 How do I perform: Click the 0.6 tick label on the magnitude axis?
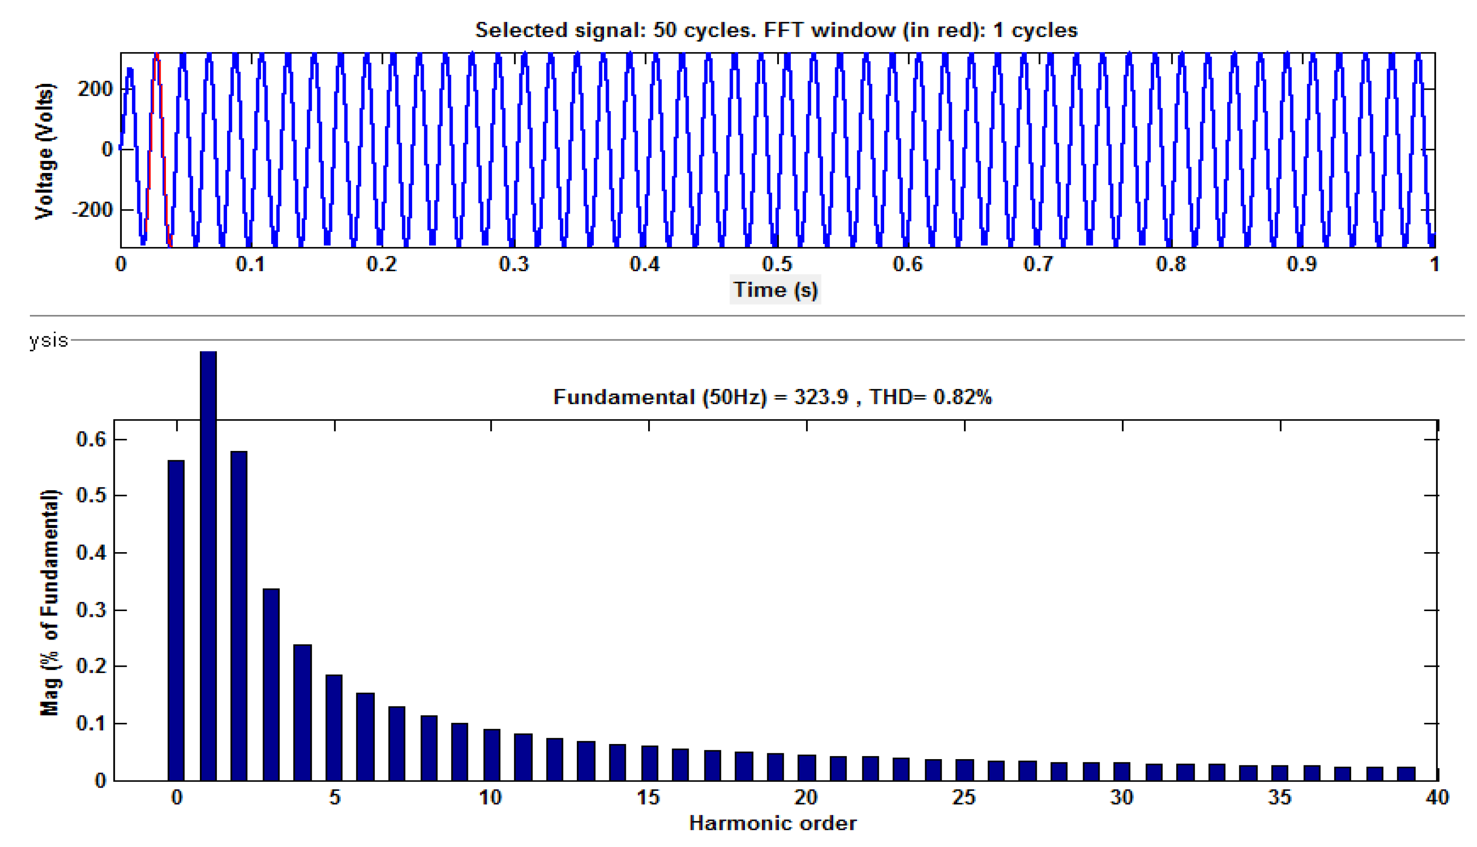[91, 439]
